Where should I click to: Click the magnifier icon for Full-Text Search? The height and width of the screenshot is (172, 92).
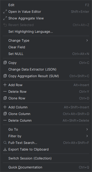pos(5,143)
